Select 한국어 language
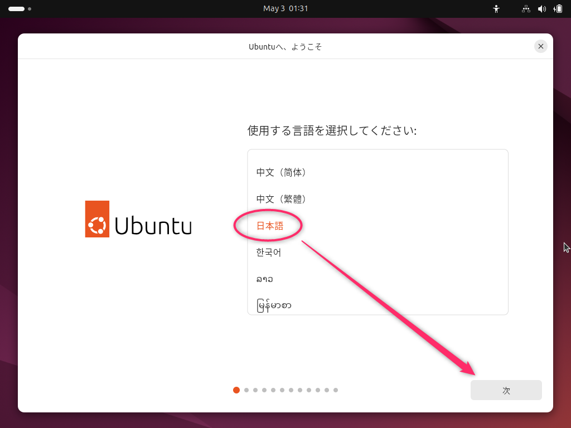 click(x=378, y=252)
